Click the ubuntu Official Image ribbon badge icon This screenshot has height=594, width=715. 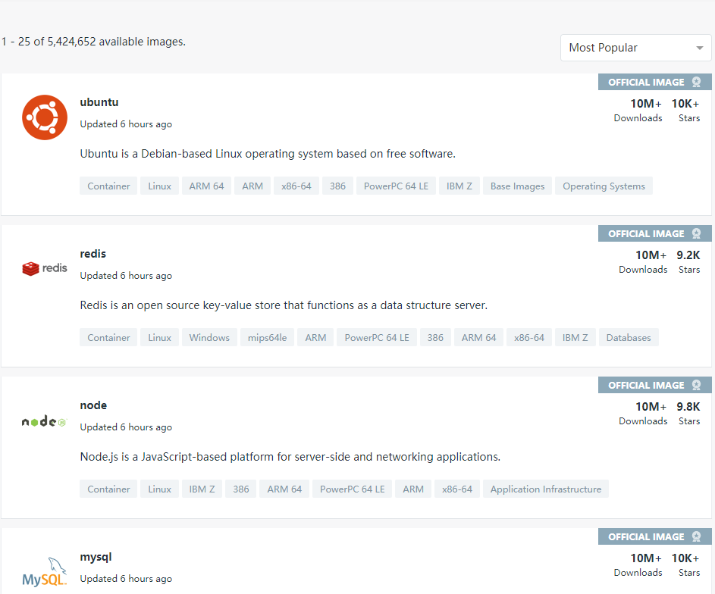[x=696, y=83]
